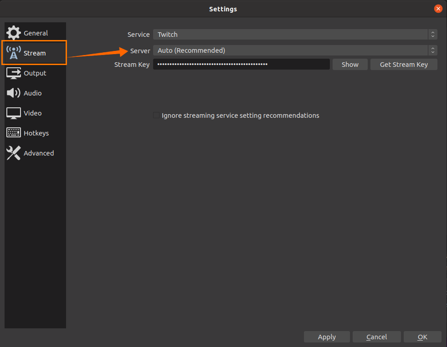Click the Server label text
The height and width of the screenshot is (347, 447).
(140, 50)
